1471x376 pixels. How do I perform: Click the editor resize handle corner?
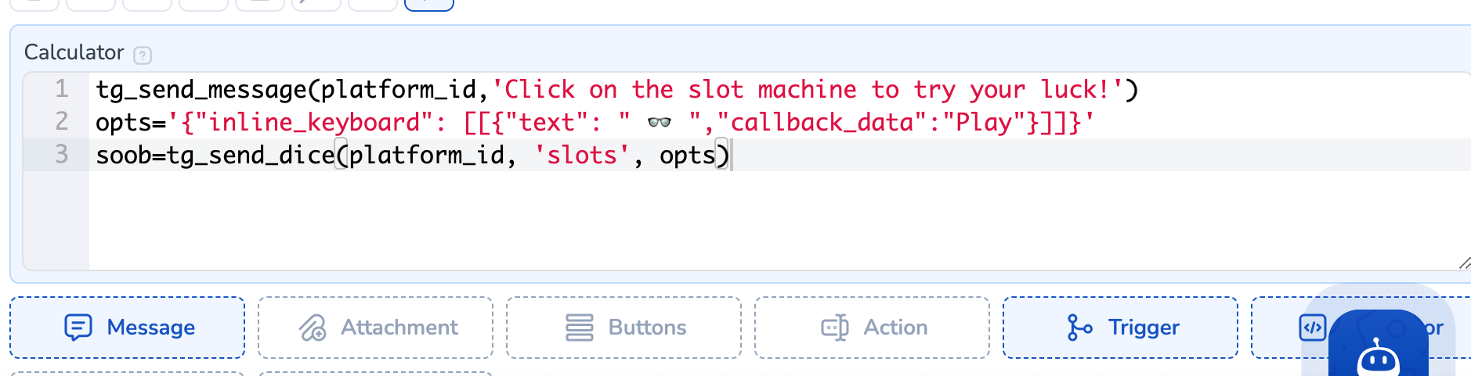(x=1464, y=263)
